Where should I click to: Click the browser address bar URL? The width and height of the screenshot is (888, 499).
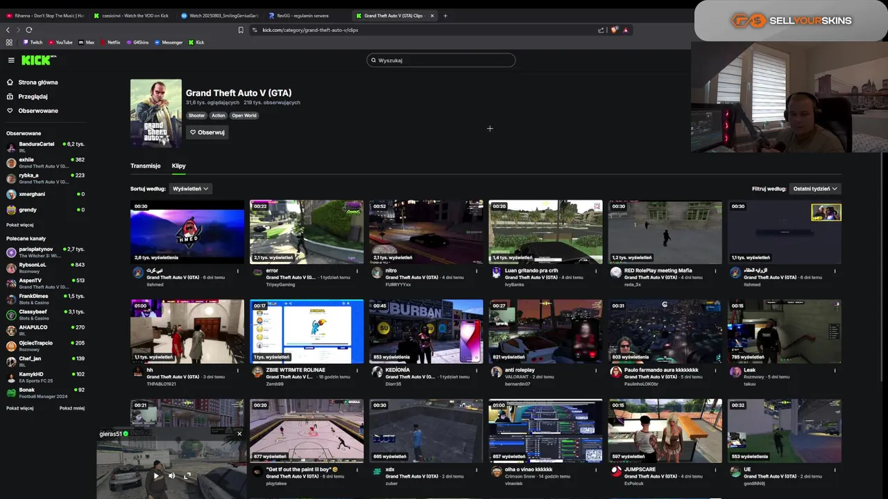(x=310, y=30)
